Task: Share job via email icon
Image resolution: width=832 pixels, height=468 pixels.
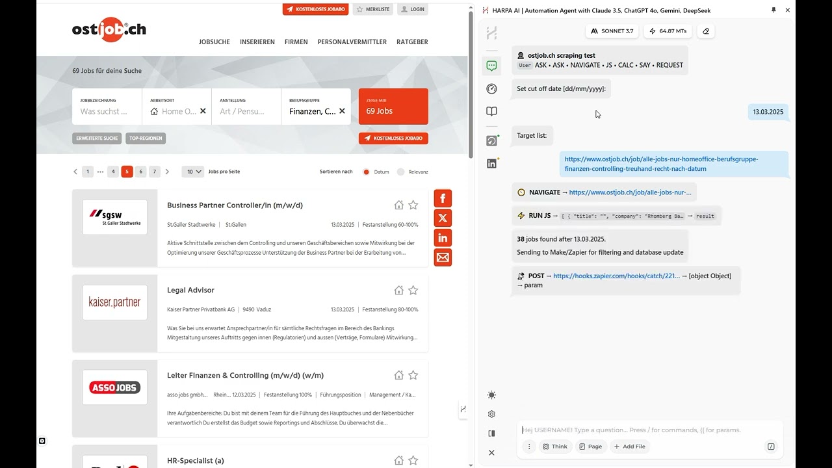Action: pos(443,257)
